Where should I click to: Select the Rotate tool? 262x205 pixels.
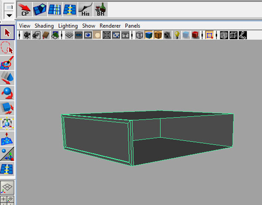coord(7,93)
